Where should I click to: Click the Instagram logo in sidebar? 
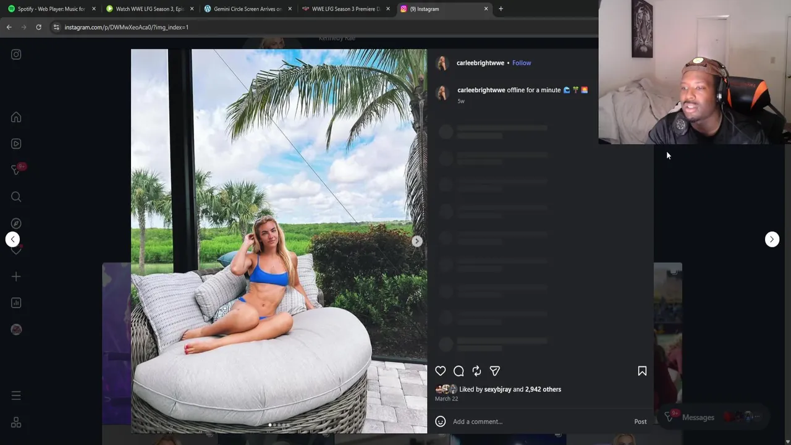coord(16,54)
